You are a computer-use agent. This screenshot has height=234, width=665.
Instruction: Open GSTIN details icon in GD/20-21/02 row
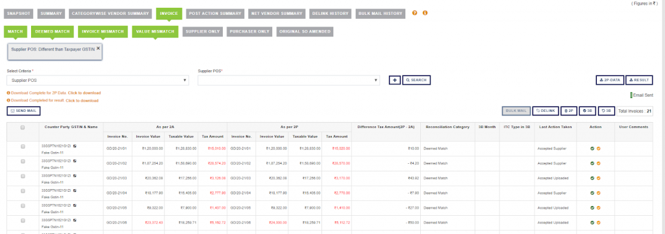click(75, 161)
